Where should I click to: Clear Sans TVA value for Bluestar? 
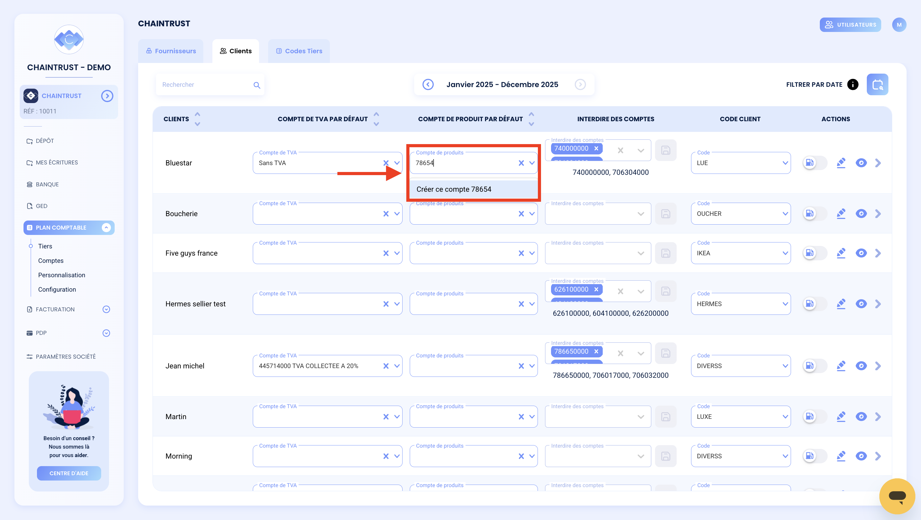(x=386, y=163)
